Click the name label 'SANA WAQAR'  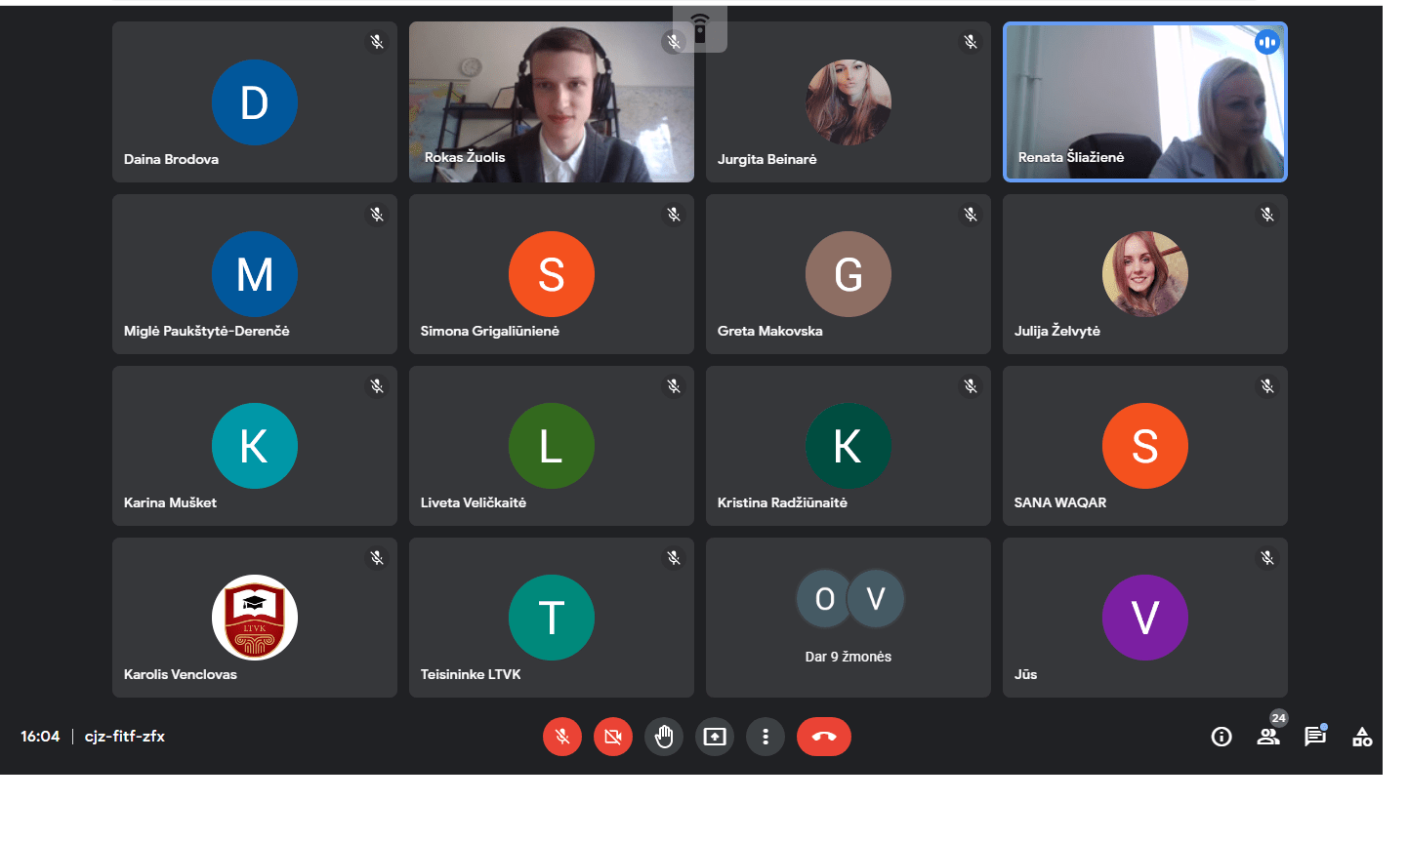1060,502
